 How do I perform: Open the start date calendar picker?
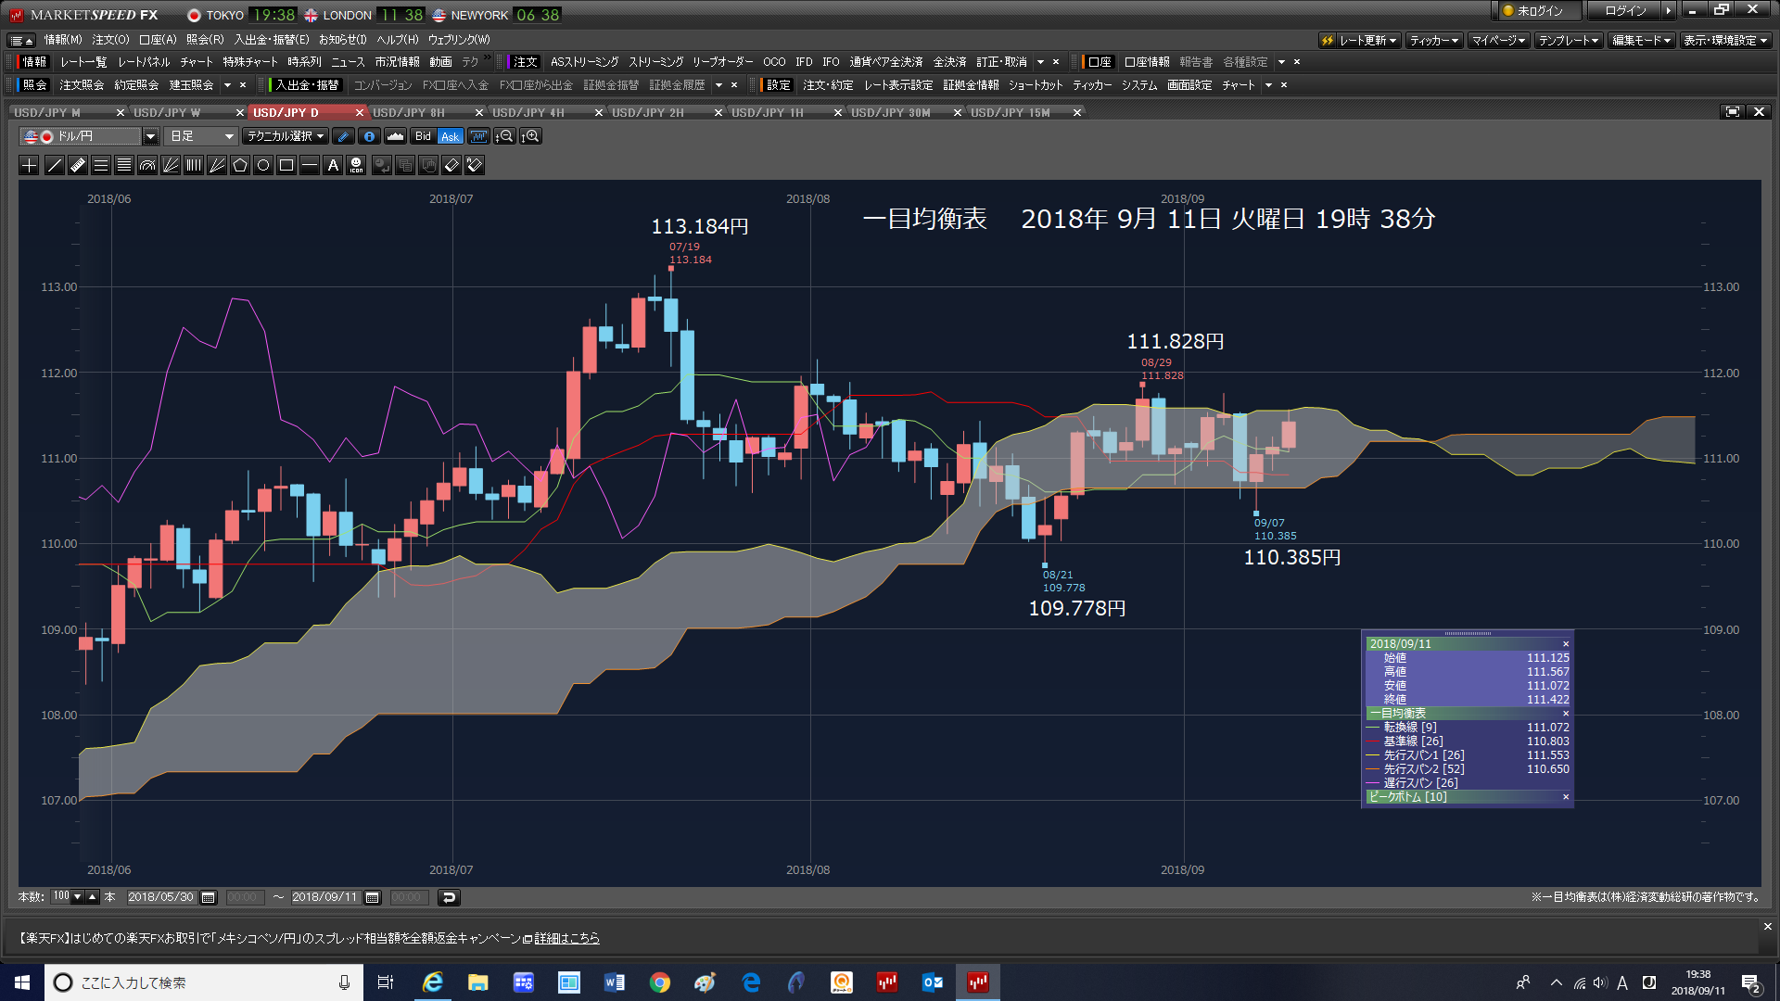pyautogui.click(x=209, y=897)
